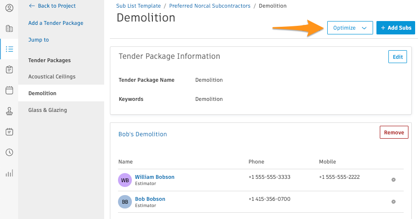This screenshot has width=418, height=219.
Task: Click the stamp icon in sidebar
Action: click(x=9, y=111)
